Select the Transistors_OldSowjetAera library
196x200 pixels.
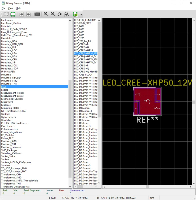[15, 187]
